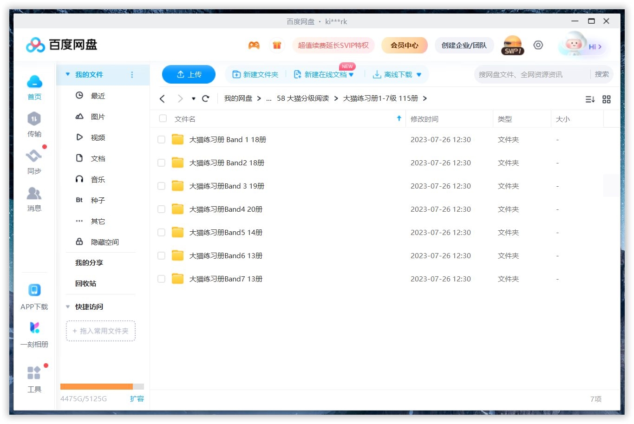Open the 同步 sync panel
Image resolution: width=634 pixels, height=424 pixels.
[34, 161]
